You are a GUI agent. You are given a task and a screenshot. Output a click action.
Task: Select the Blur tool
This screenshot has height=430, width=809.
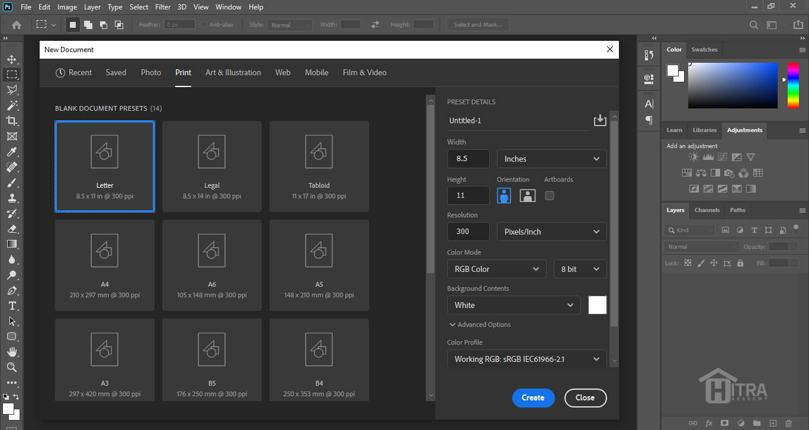point(11,259)
